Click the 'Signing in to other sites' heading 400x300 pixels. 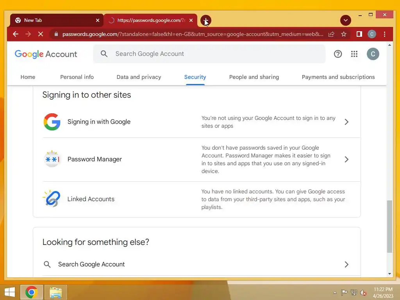[x=86, y=95]
